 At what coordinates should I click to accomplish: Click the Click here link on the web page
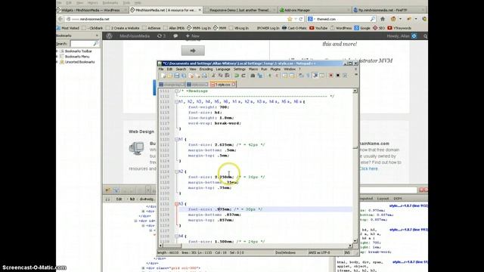point(368,168)
